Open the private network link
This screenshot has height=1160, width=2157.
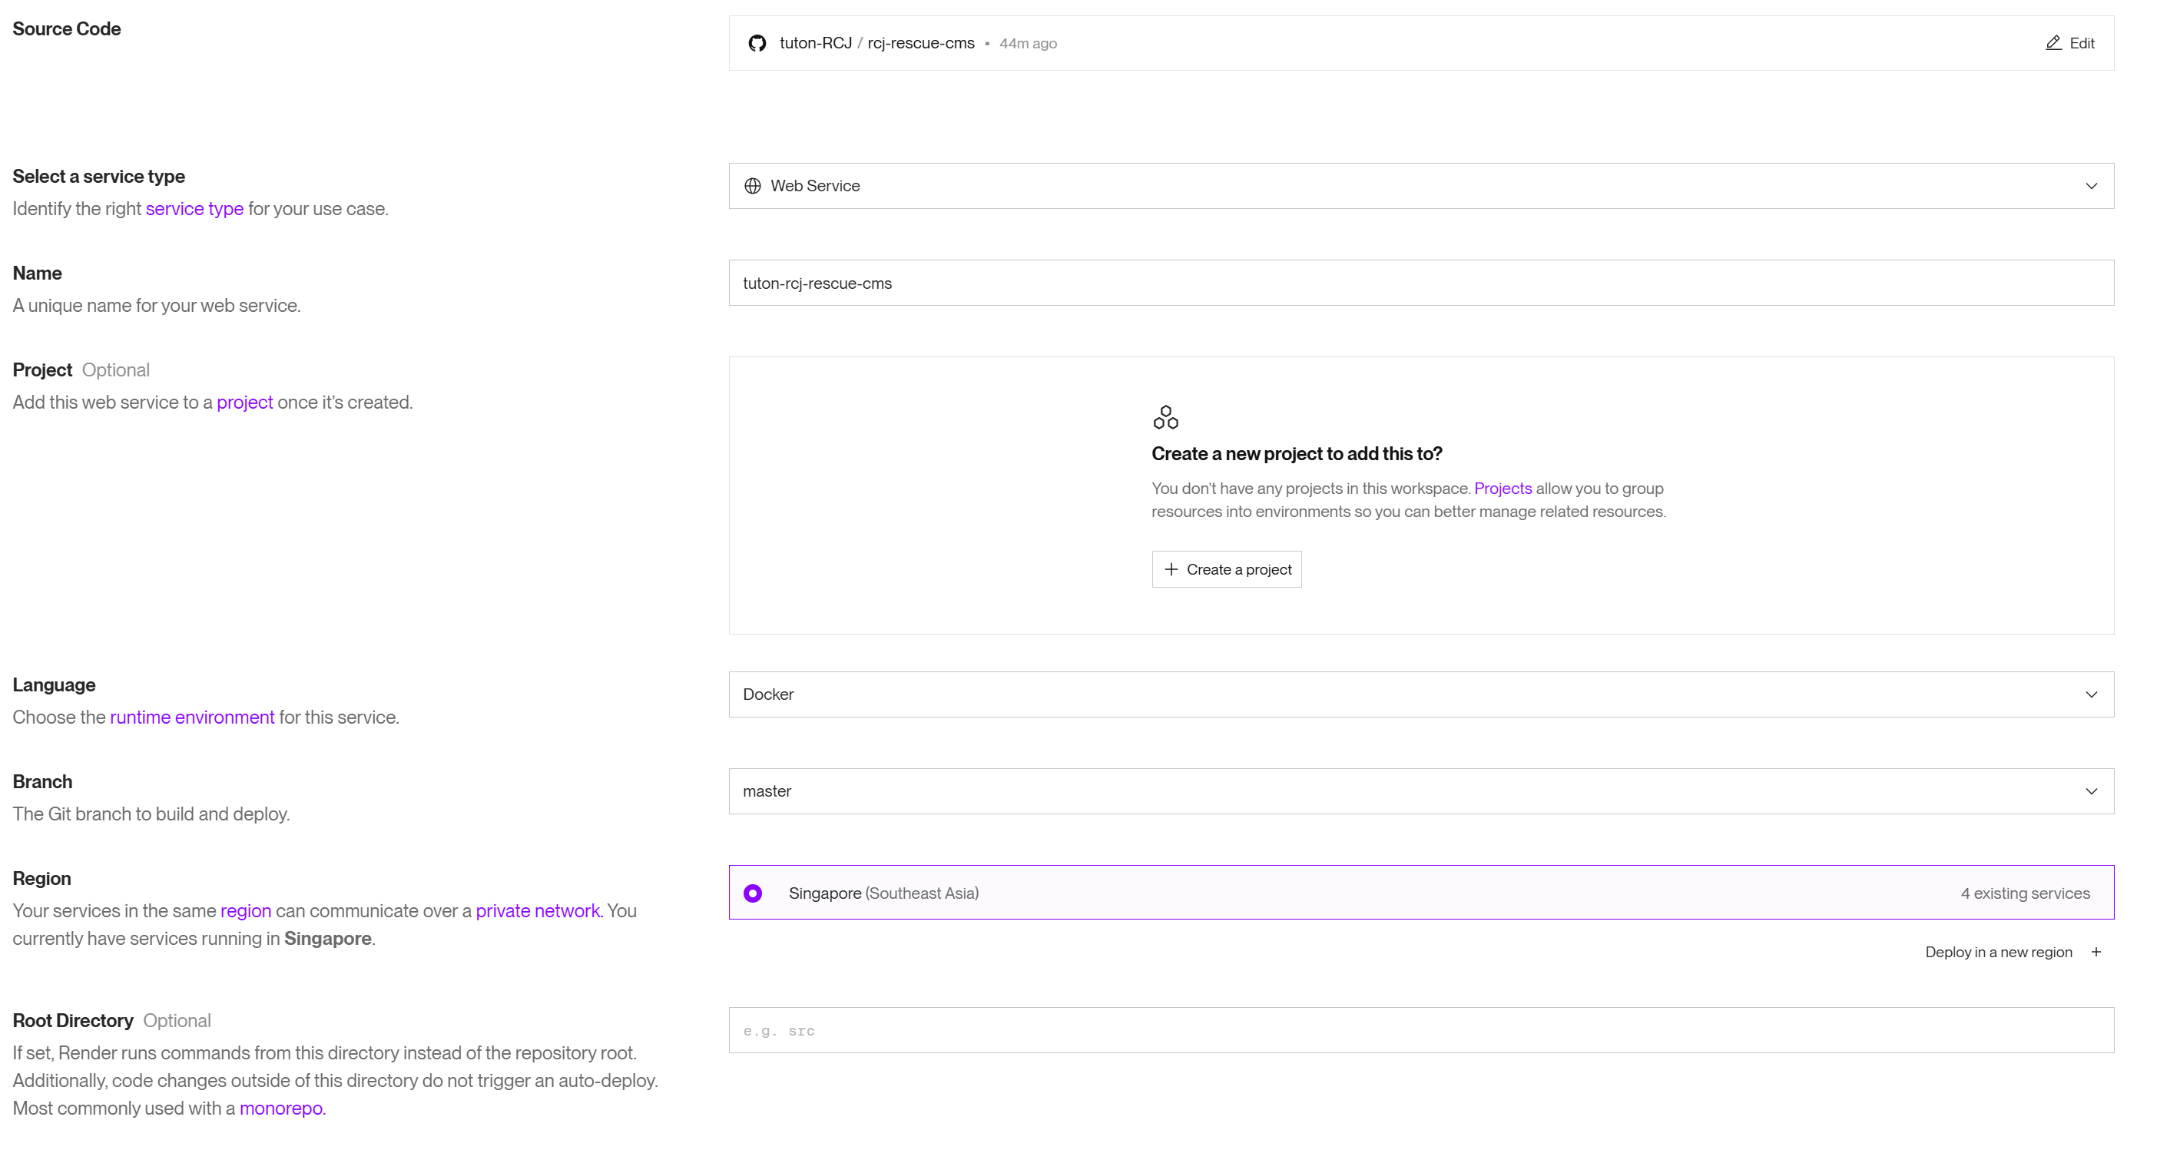538,911
